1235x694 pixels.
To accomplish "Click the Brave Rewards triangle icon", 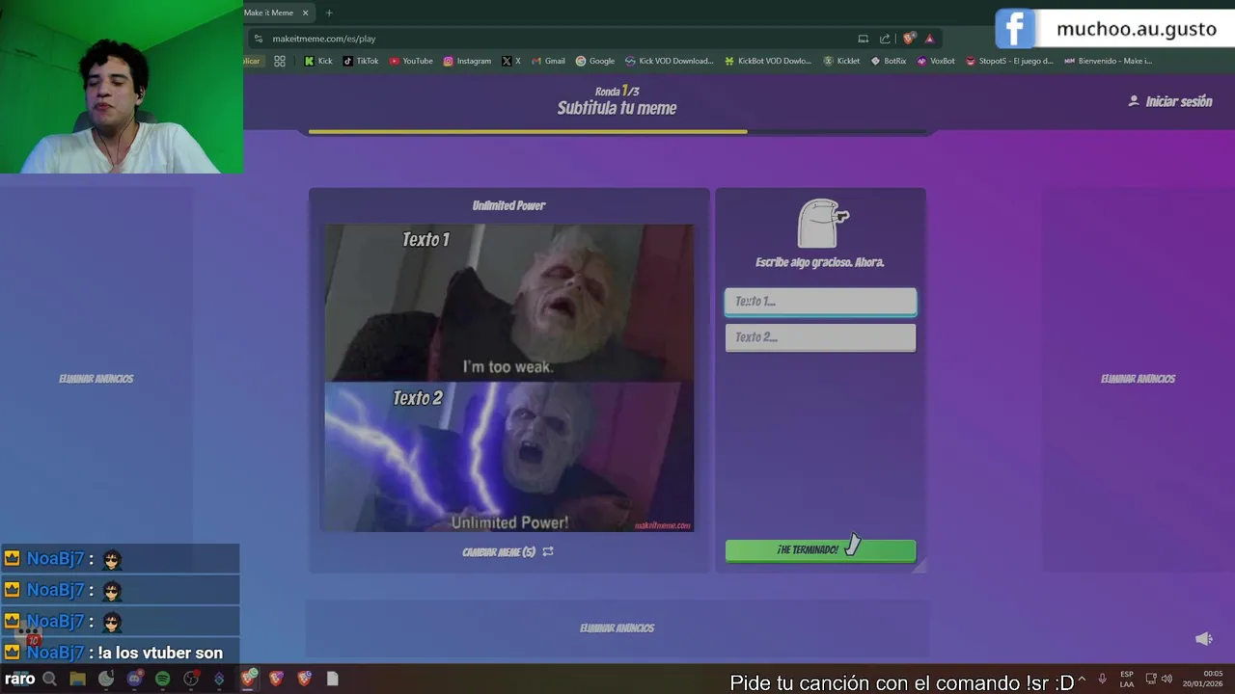I will point(929,39).
